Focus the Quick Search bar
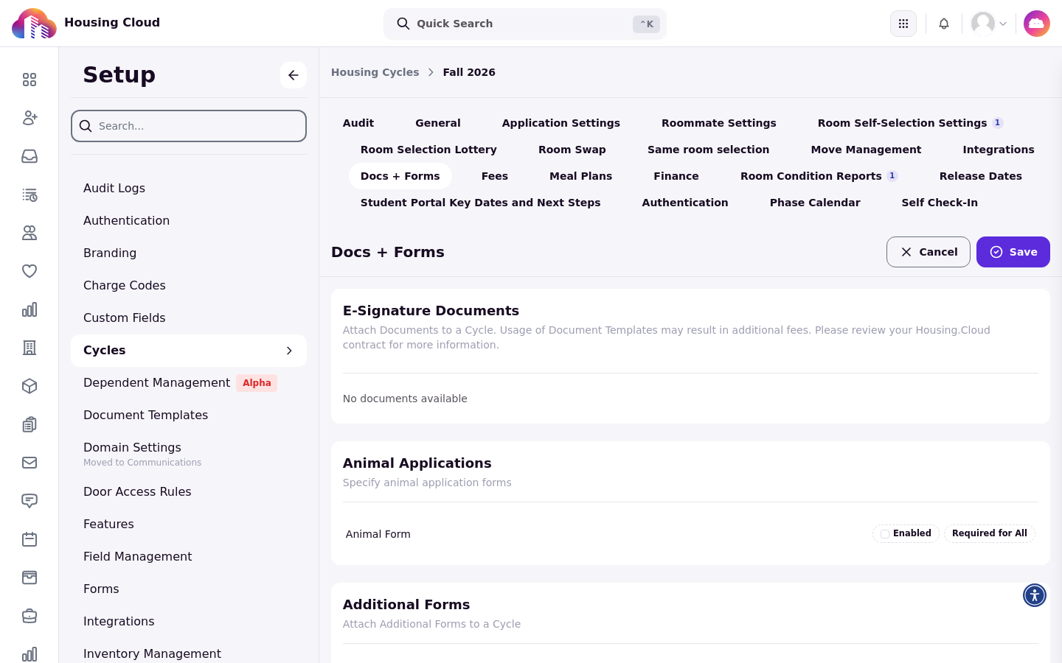The height and width of the screenshot is (663, 1062). click(x=525, y=24)
